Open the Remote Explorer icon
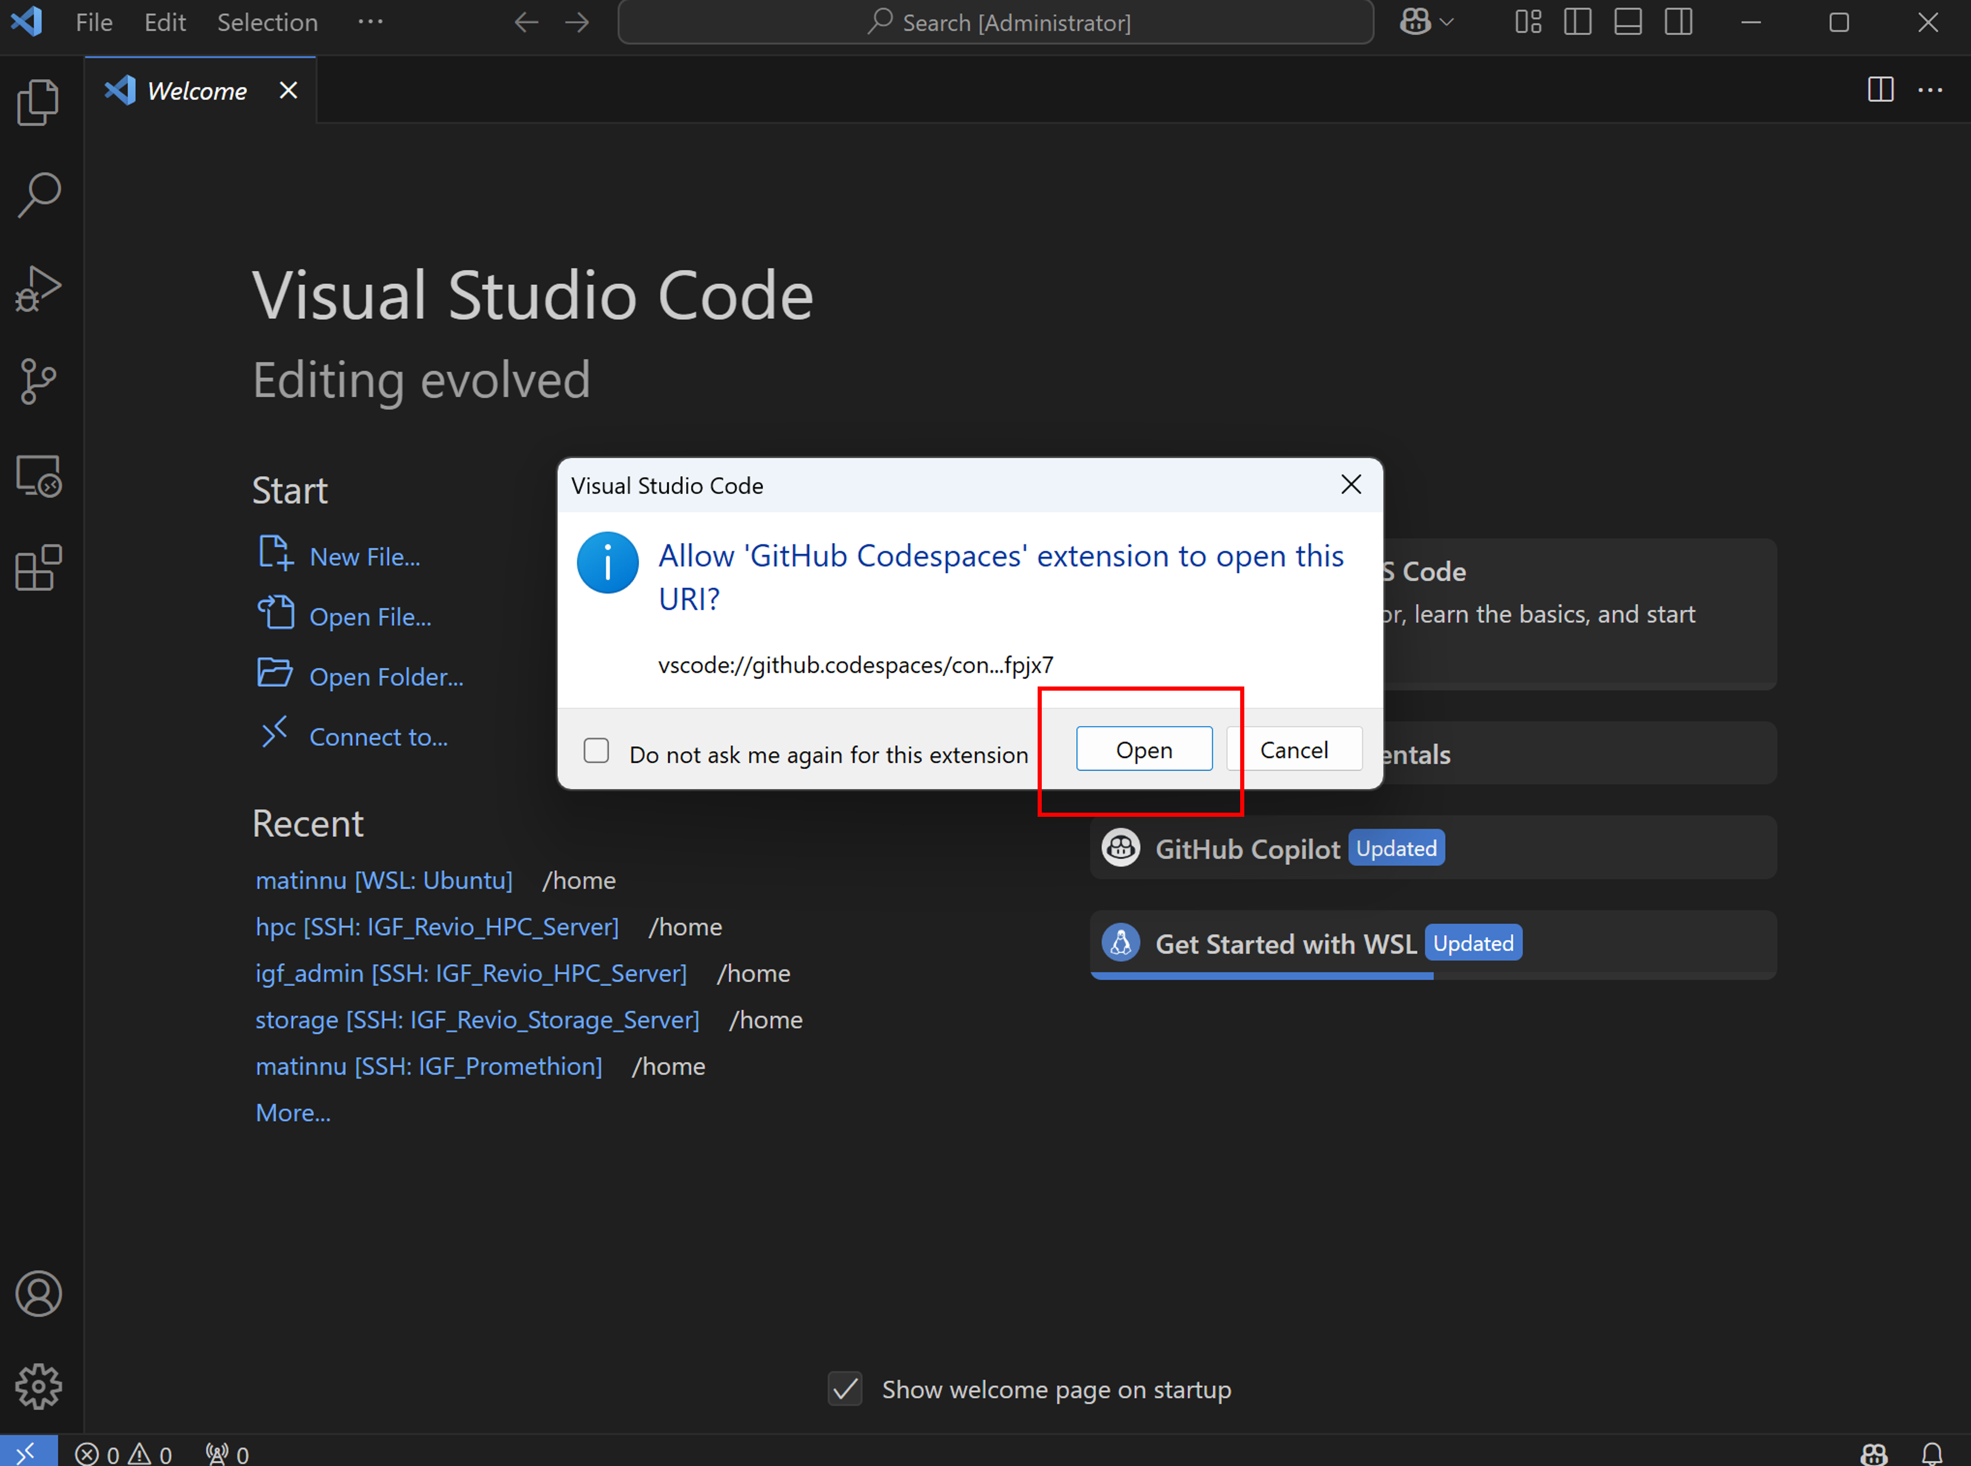This screenshot has height=1466, width=1971. pos(38,475)
